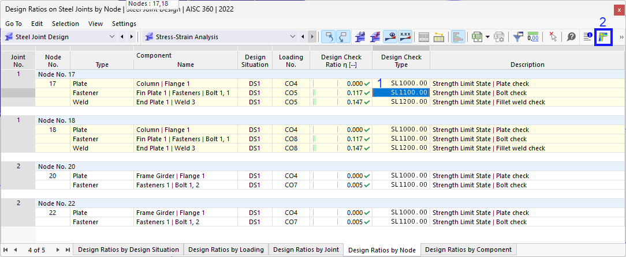
Task: Click the gray table columns icon
Action: (x=423, y=37)
